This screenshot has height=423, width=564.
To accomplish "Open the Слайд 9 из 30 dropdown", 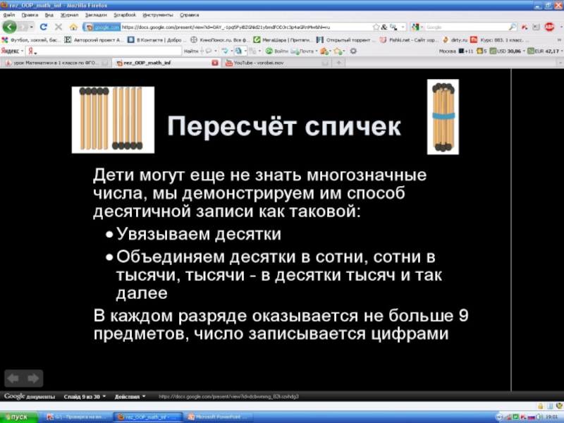I will 85,397.
